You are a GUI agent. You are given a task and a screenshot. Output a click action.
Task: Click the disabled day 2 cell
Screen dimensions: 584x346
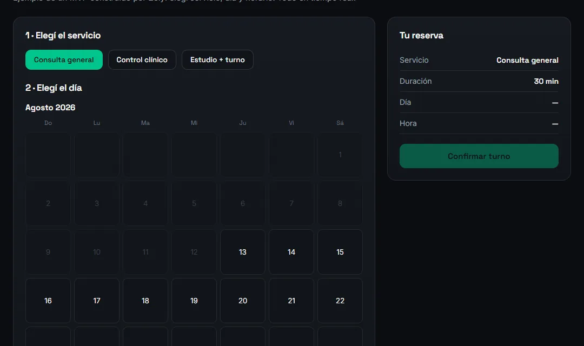[48, 203]
